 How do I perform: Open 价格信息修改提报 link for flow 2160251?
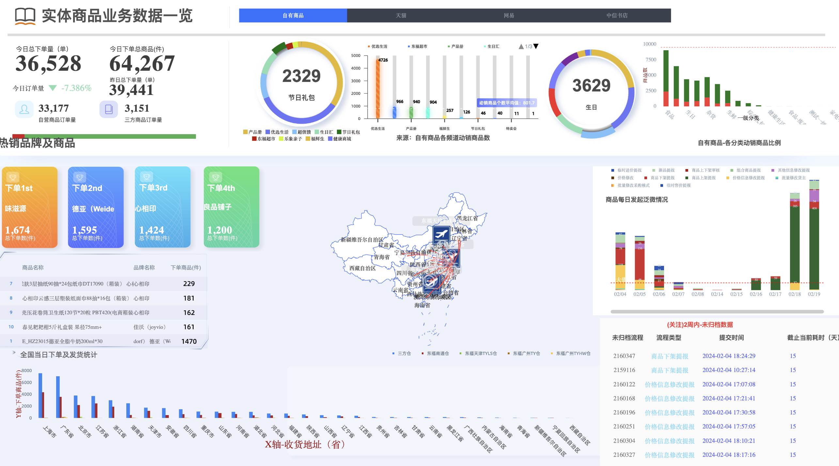pos(670,427)
